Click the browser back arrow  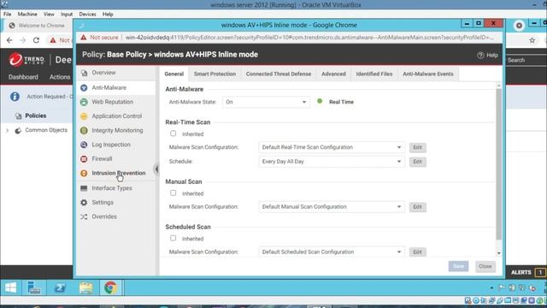point(9,40)
